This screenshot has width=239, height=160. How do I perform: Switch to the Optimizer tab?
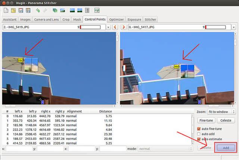coord(117,19)
